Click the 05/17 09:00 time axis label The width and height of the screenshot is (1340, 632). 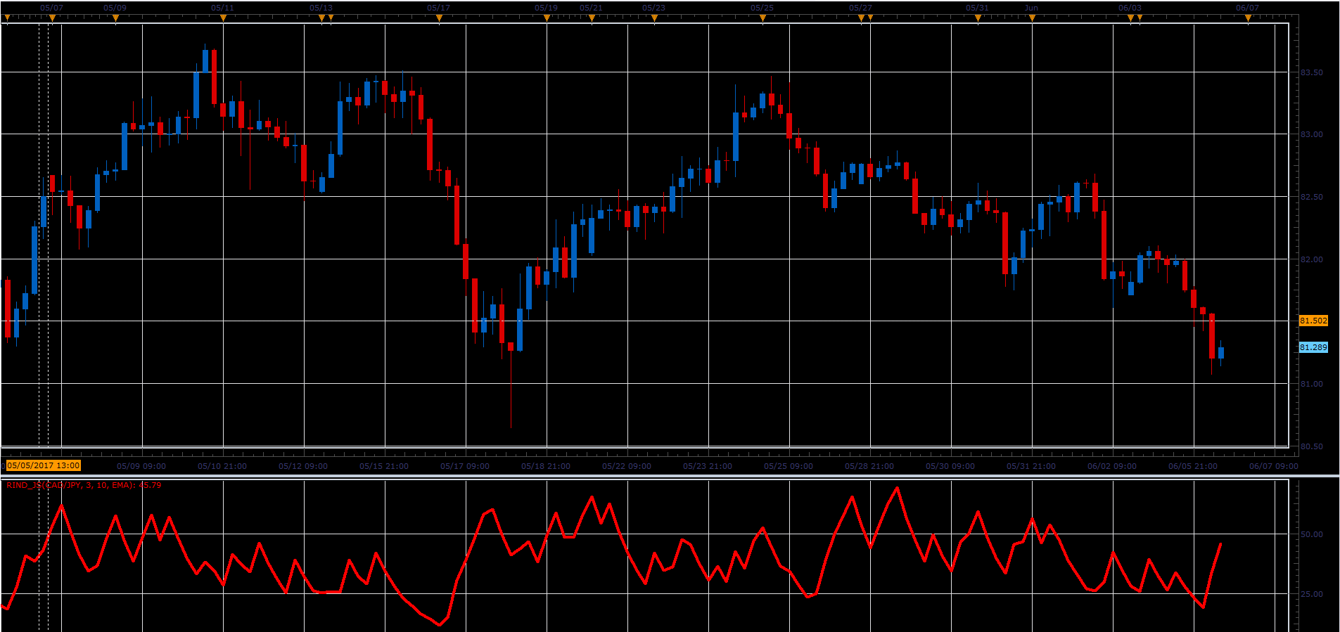click(465, 466)
